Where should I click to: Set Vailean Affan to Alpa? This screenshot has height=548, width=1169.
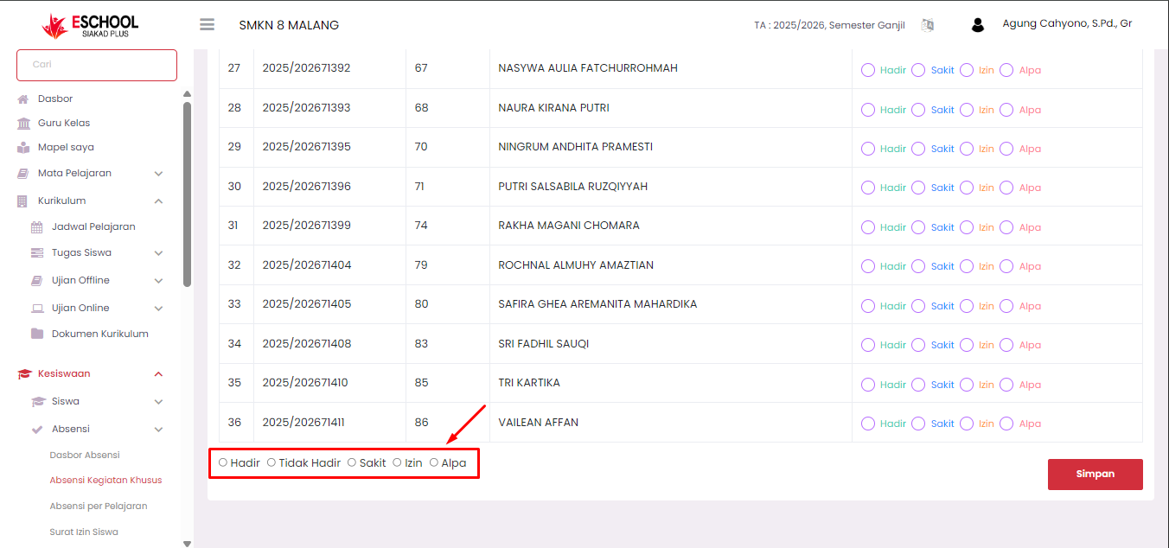click(x=1006, y=424)
